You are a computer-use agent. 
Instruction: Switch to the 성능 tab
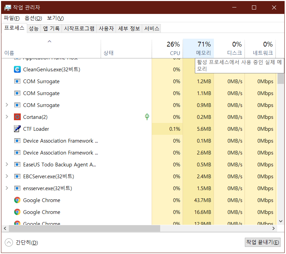click(x=33, y=29)
